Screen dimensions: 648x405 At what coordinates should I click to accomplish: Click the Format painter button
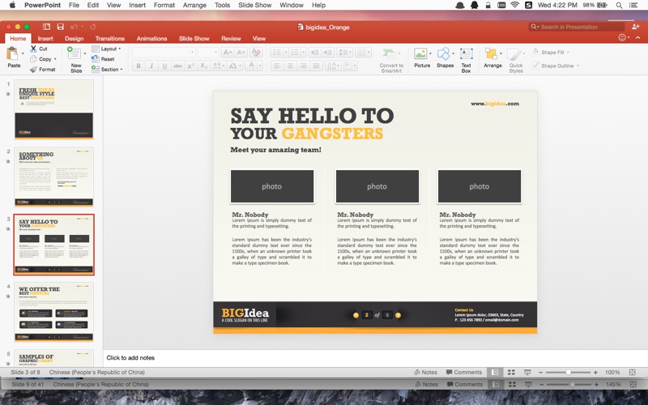click(43, 70)
